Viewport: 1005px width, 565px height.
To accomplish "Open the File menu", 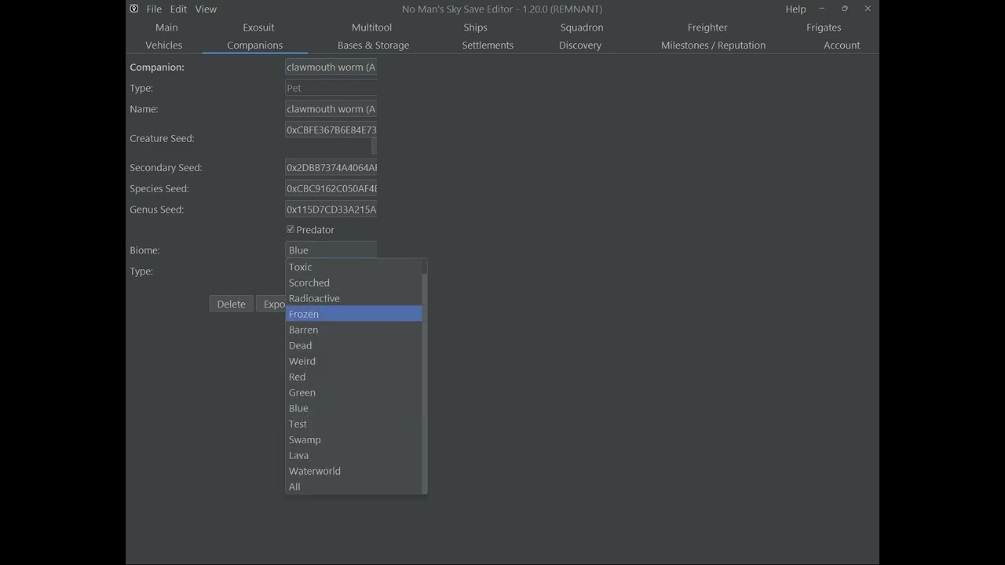I will [x=154, y=9].
